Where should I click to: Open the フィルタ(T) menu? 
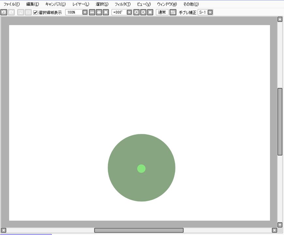coord(122,4)
